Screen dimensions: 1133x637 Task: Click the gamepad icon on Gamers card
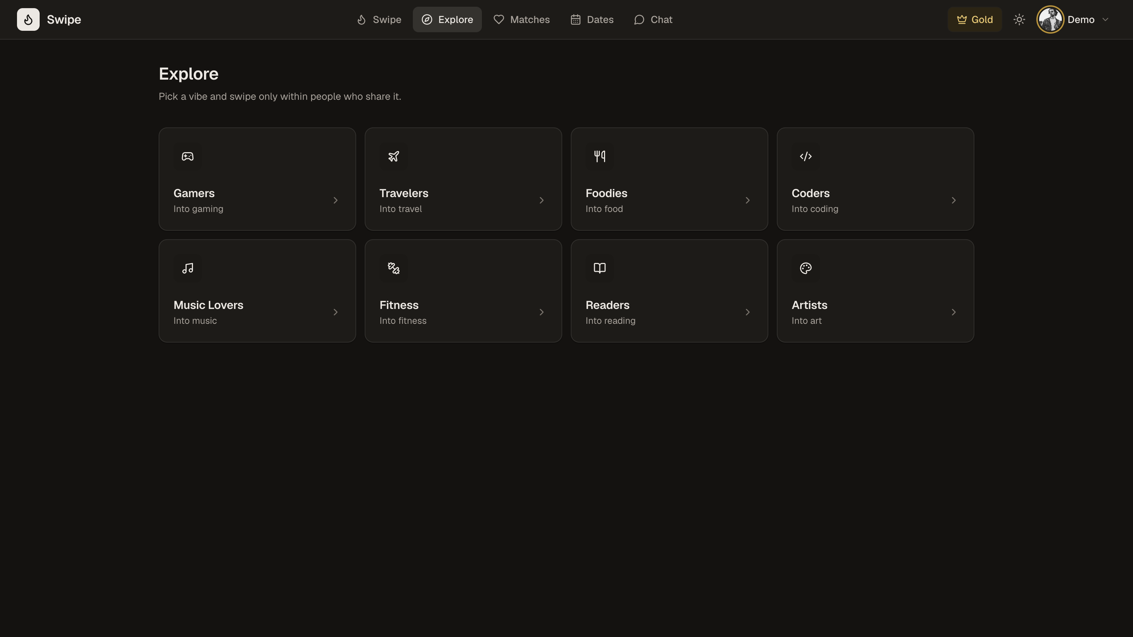click(187, 156)
